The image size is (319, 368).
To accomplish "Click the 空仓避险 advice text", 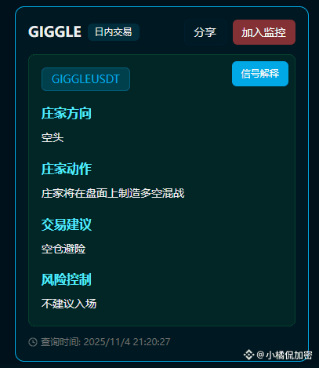I will [x=63, y=249].
